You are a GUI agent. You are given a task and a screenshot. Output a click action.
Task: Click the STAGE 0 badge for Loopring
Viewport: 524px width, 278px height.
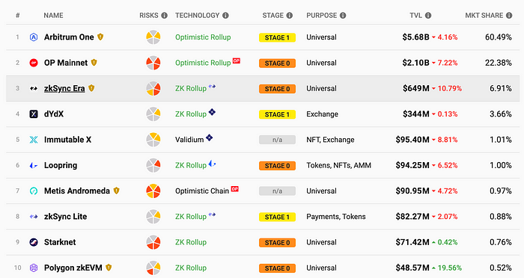tap(278, 166)
